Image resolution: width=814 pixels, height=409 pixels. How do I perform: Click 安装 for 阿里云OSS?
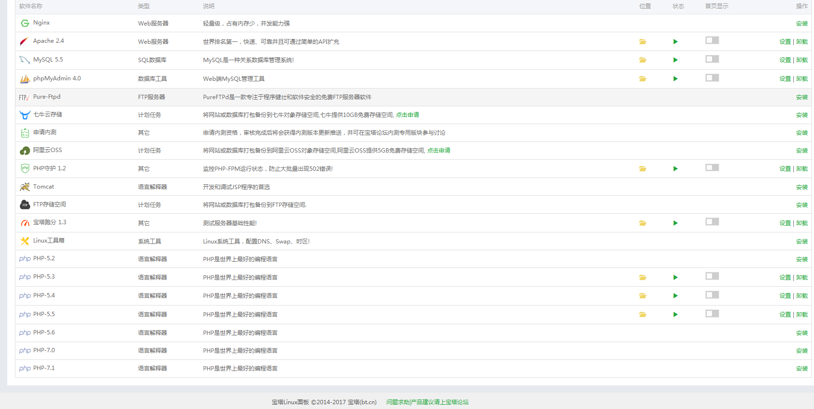802,151
